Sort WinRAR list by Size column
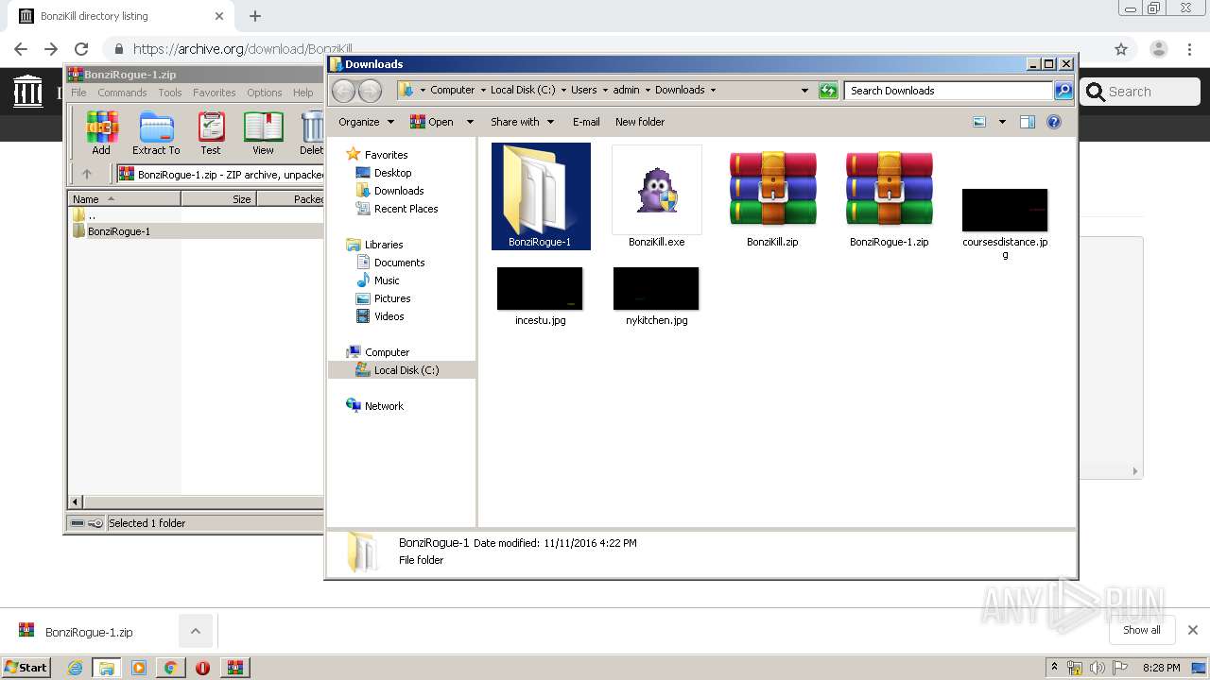Screen dimensions: 1210x680 point(218,198)
